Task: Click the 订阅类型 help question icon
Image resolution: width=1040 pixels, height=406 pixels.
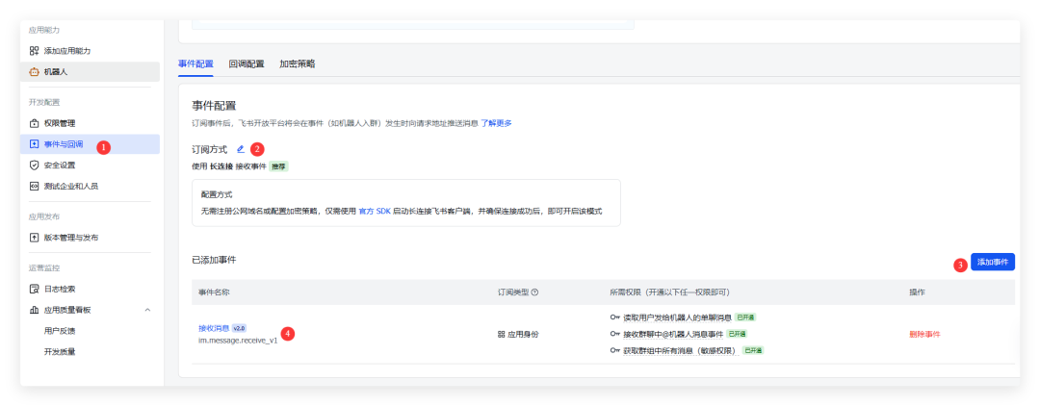Action: (534, 292)
